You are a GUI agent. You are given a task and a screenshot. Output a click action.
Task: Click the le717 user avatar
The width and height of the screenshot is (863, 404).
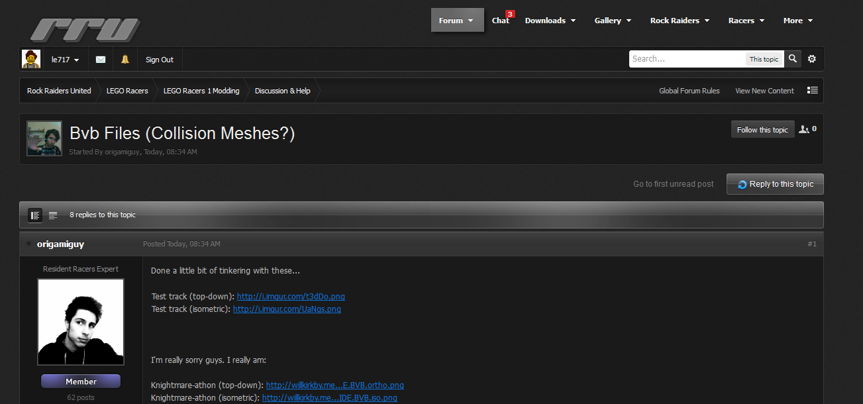31,59
